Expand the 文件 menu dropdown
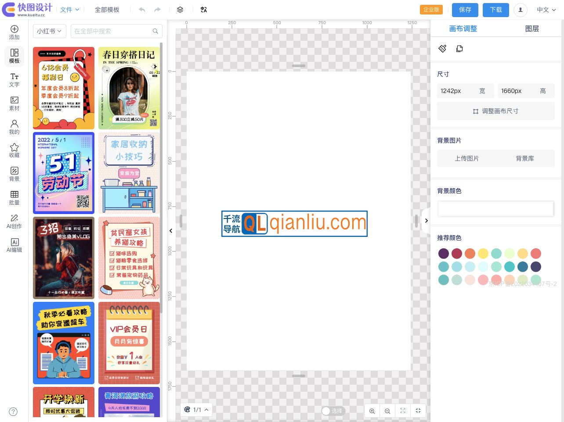The image size is (564, 422). 69,9
